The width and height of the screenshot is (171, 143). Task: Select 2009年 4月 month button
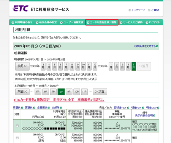click(128, 66)
